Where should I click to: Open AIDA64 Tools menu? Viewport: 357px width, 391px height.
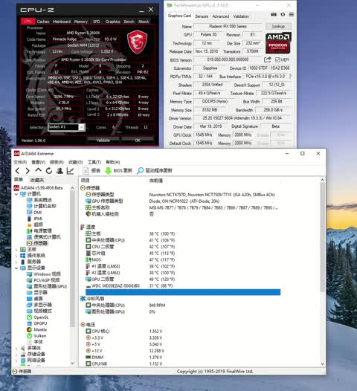tap(94, 162)
